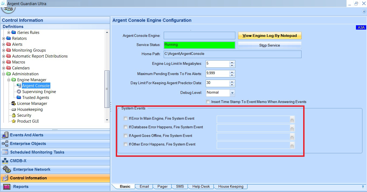
Task: Open the House Keeping tab
Action: [x=231, y=186]
